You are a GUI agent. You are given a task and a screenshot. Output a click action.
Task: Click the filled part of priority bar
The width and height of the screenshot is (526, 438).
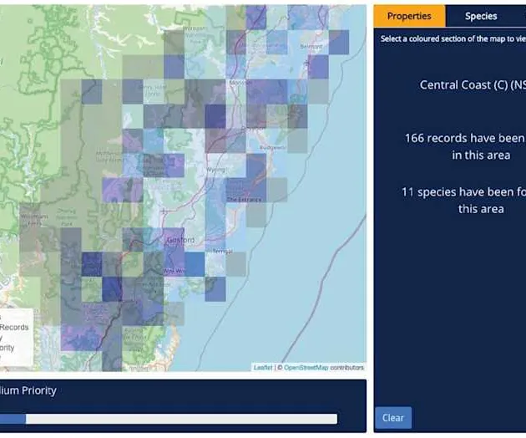13,419
